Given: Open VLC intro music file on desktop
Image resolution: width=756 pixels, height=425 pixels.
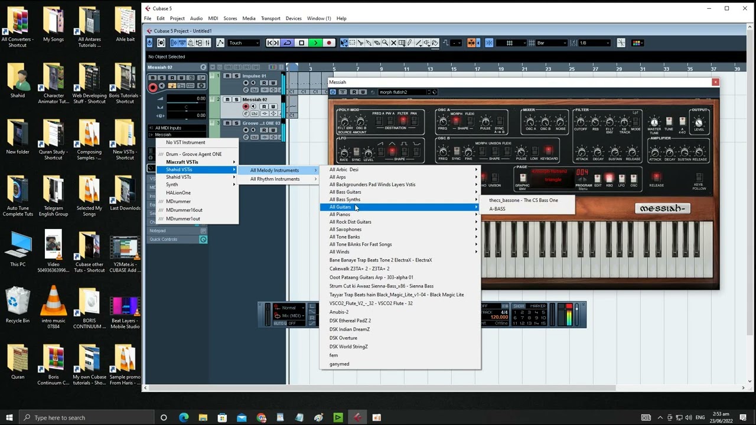Looking at the screenshot, I should point(53,307).
